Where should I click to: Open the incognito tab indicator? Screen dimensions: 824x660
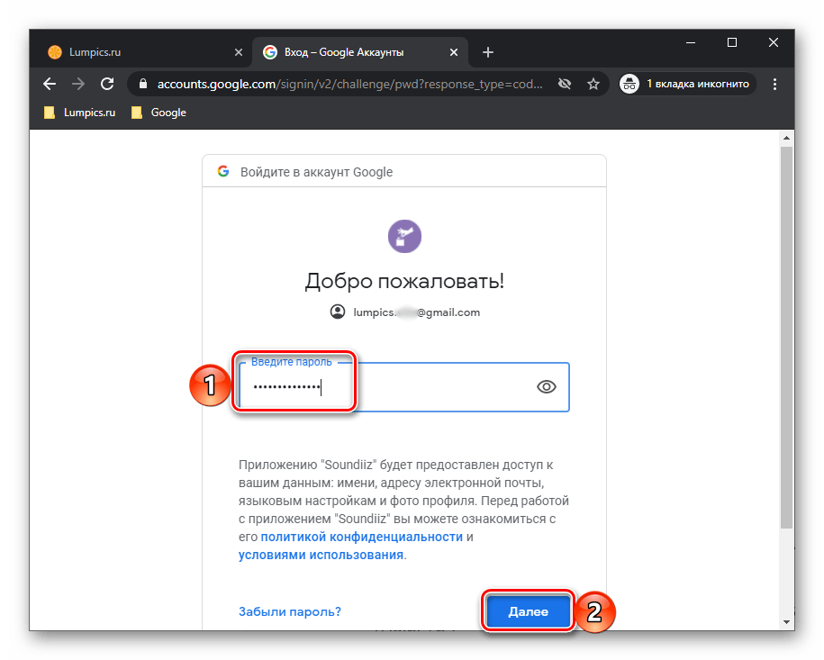[x=688, y=84]
